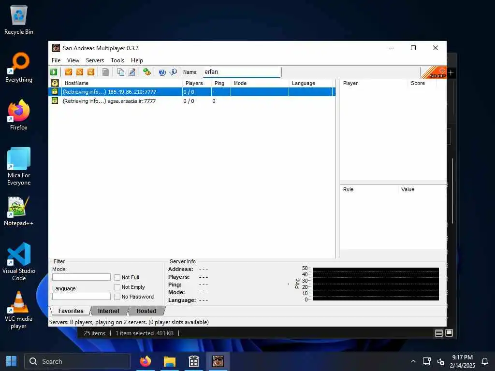Open the View menu
The image size is (495, 371).
click(x=73, y=60)
